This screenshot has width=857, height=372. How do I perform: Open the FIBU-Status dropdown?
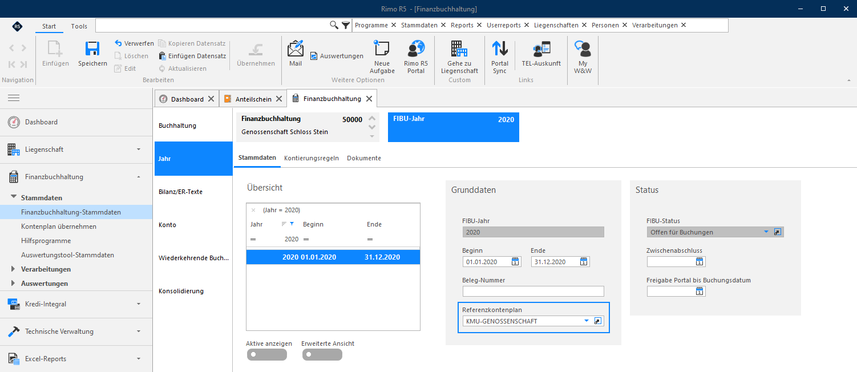(766, 232)
